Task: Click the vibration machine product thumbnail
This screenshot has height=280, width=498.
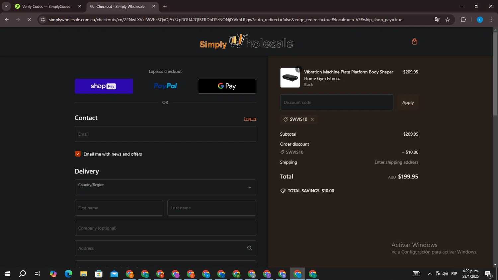Action: tap(290, 78)
